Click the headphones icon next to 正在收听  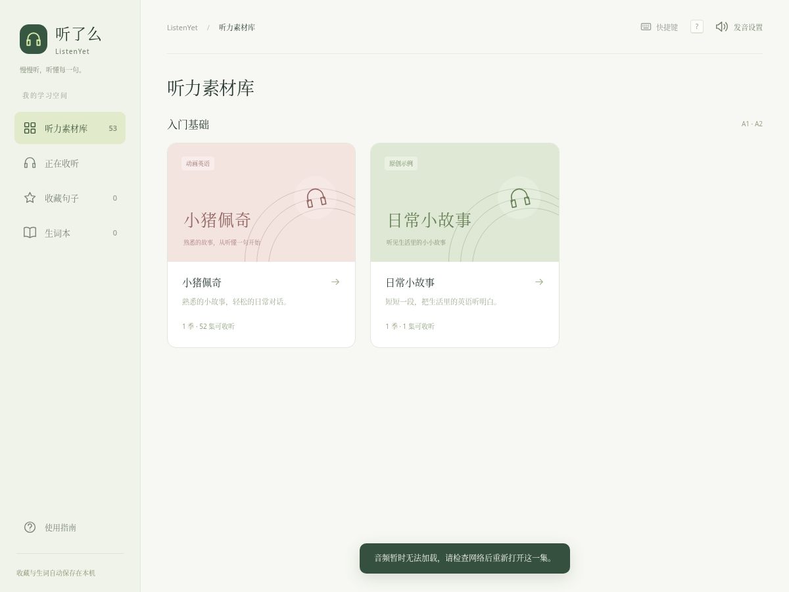pos(30,162)
